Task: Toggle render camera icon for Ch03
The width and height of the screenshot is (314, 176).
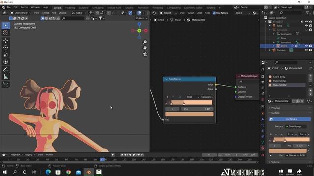Action: click(311, 46)
